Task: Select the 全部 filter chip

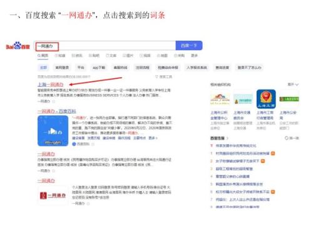Action: point(43,68)
